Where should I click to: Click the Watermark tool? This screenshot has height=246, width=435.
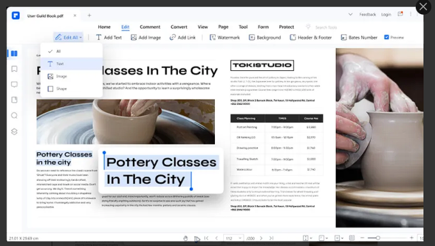(x=225, y=38)
